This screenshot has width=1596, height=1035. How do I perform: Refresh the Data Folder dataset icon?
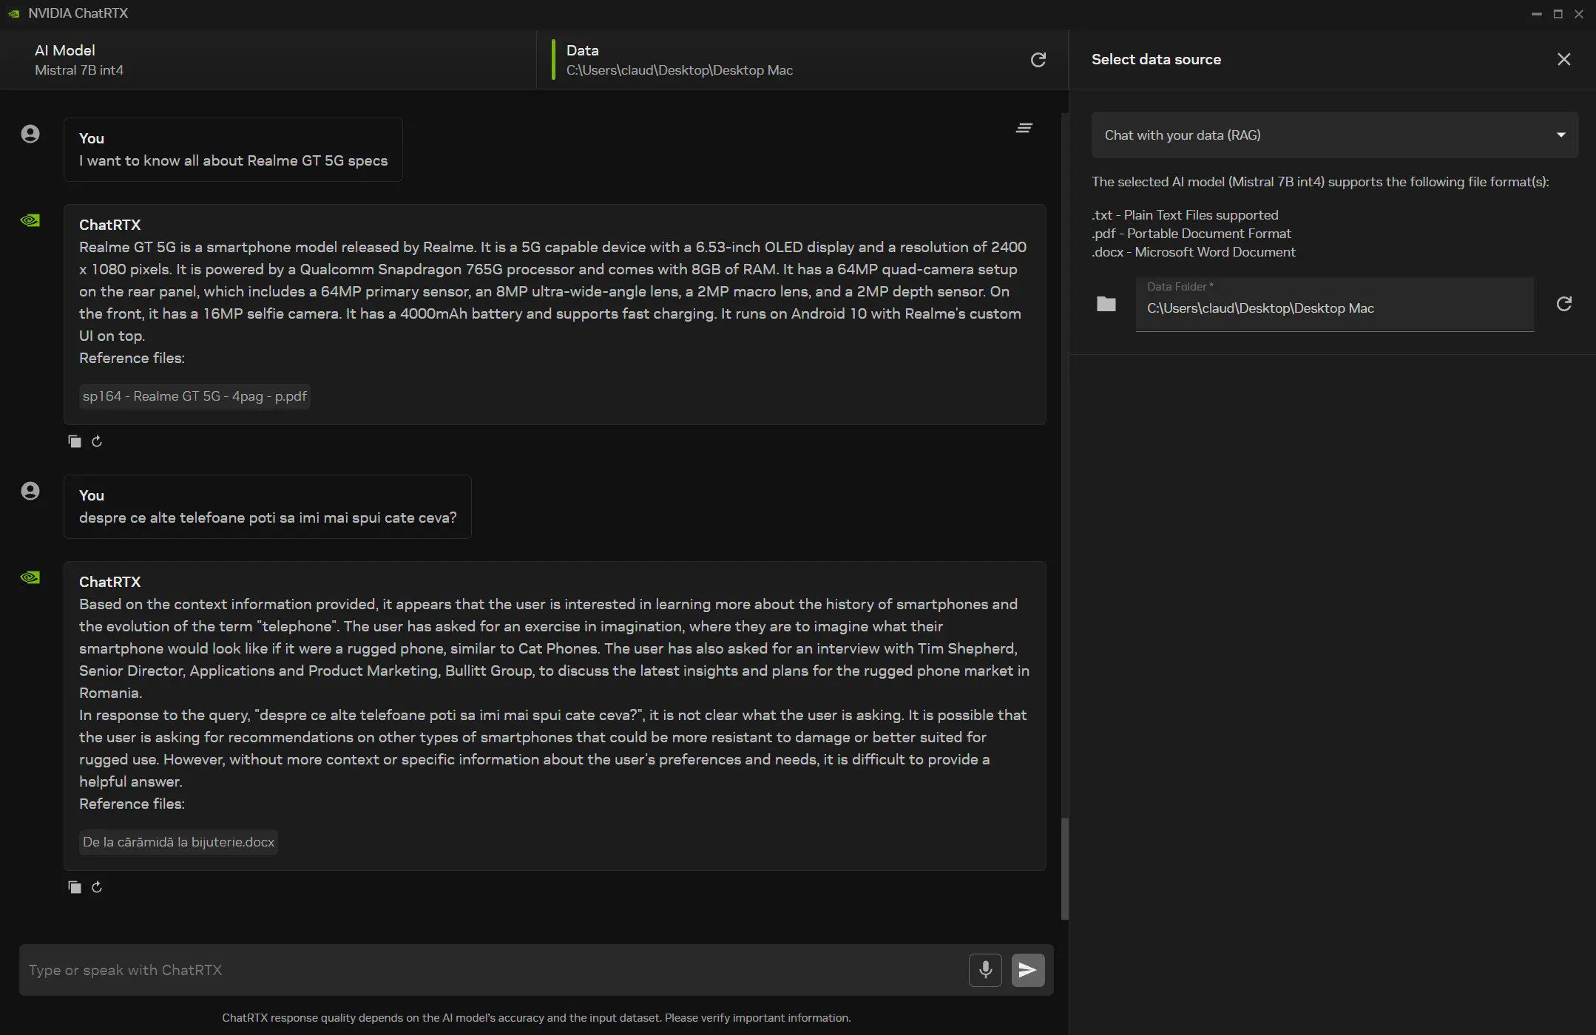pos(1563,304)
